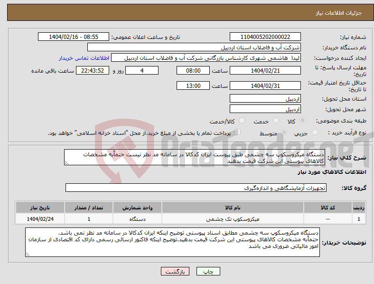Image resolution: width=374 pixels, height=284 pixels.
Task: Click the ساعت باقی مانده label
Action: click(x=53, y=71)
